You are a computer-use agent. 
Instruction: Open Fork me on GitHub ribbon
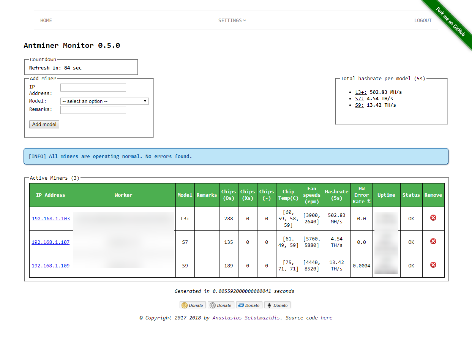[450, 22]
